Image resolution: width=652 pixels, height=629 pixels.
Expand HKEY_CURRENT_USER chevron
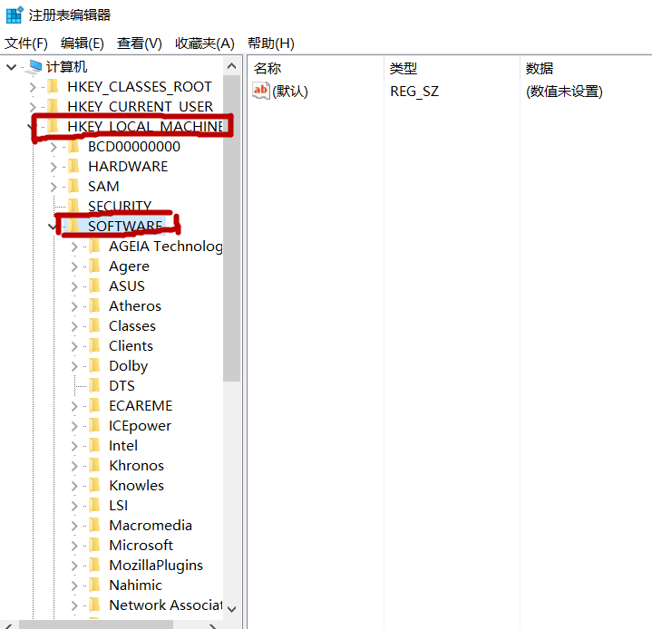click(x=33, y=107)
